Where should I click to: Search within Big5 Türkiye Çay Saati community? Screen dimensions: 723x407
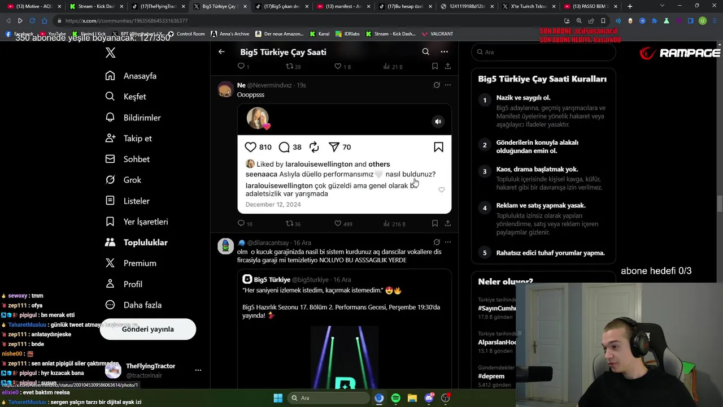pos(426,51)
